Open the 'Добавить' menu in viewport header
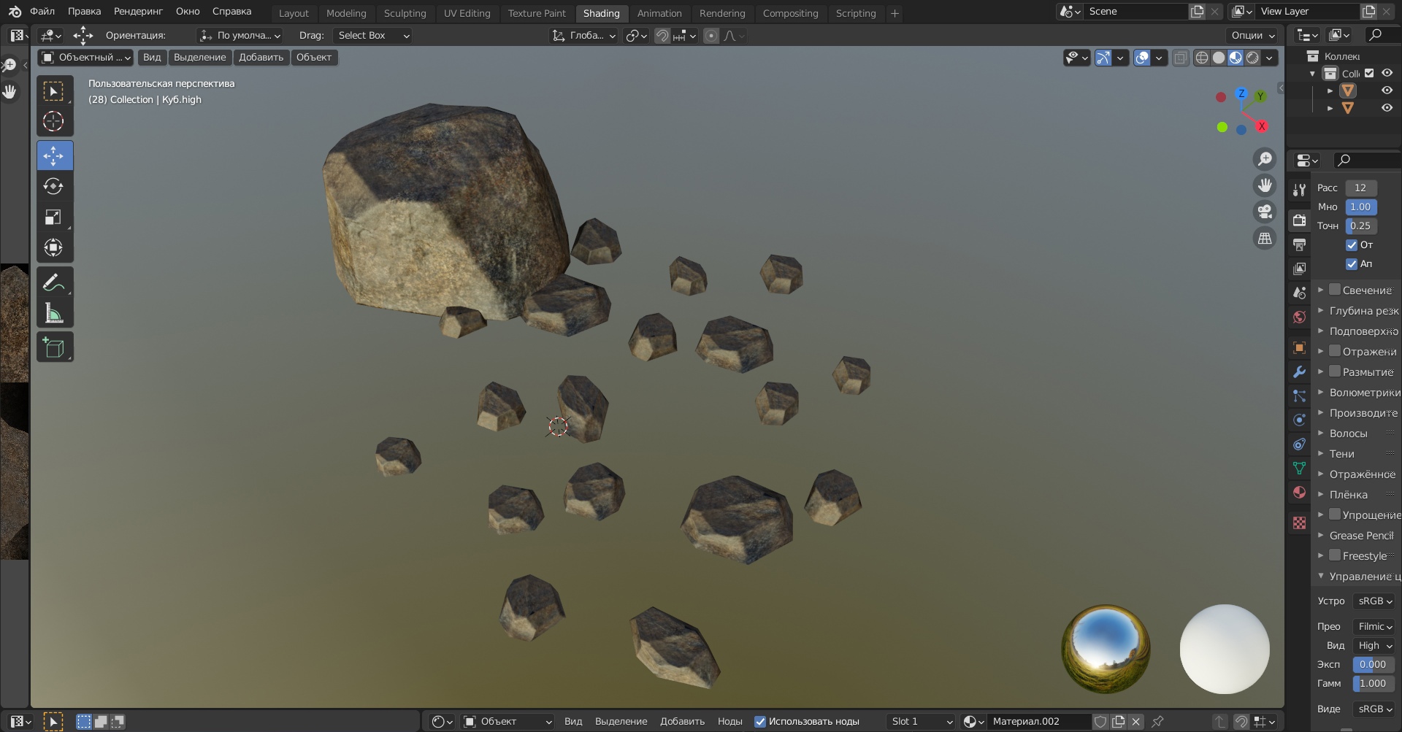This screenshot has height=732, width=1402. (261, 58)
